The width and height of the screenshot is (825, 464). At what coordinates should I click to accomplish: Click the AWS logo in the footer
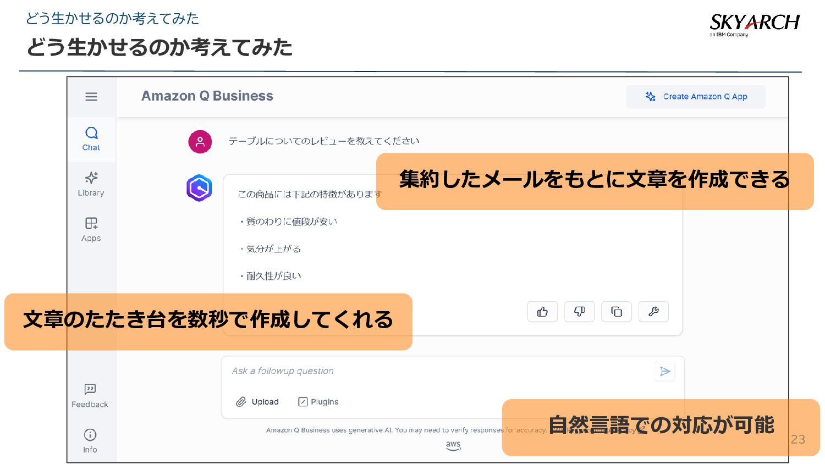[x=453, y=445]
